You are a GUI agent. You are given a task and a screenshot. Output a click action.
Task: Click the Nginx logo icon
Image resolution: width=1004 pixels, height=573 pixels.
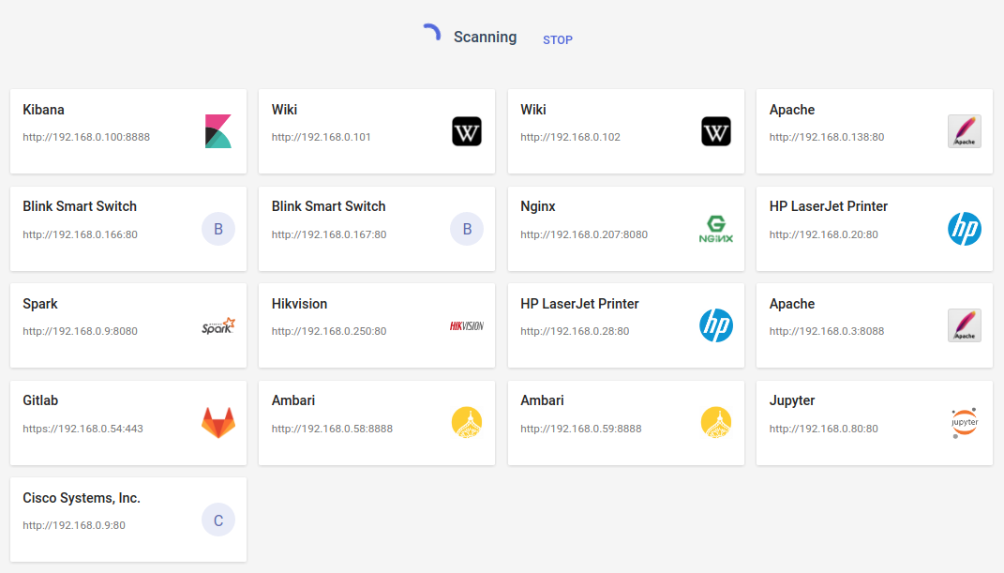[x=716, y=229]
